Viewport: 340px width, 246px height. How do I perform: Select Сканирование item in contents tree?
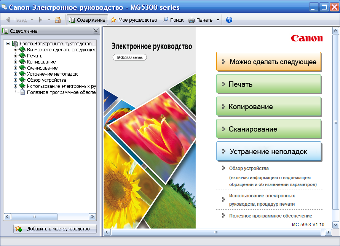coord(42,68)
